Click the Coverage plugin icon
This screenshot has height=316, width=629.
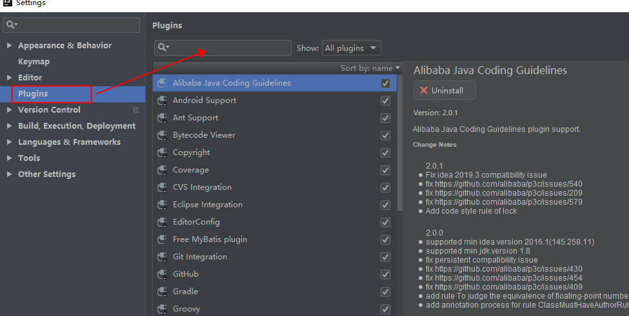pyautogui.click(x=162, y=170)
